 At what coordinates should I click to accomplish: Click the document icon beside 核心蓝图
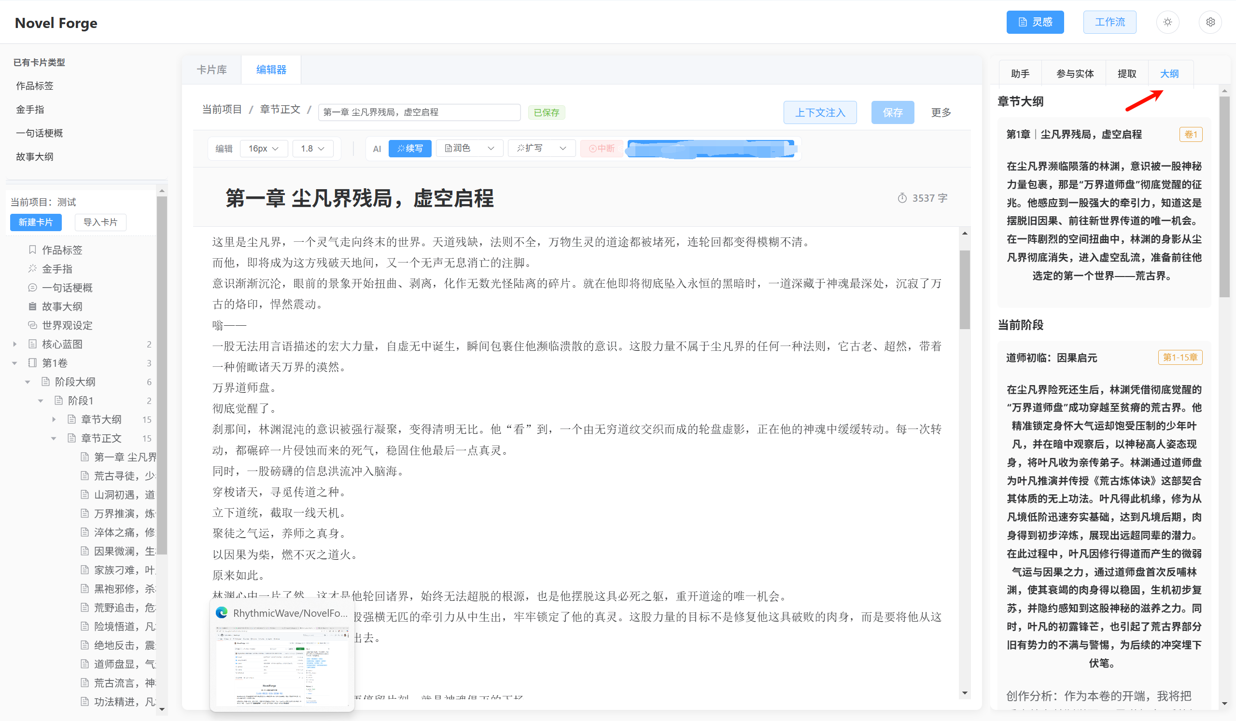[x=32, y=344]
